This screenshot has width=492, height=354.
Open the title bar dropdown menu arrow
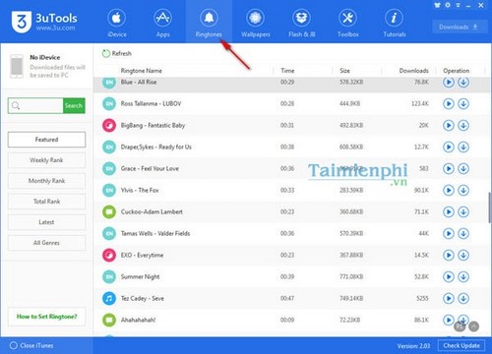[459, 5]
